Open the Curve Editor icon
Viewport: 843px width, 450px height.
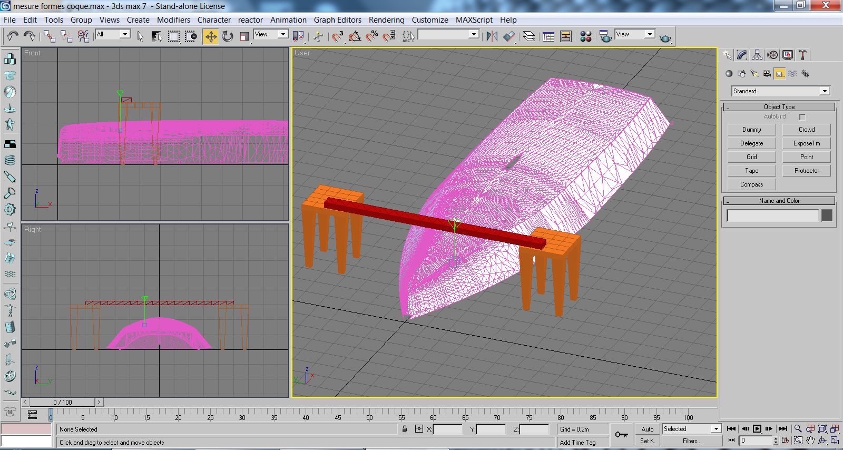coord(548,36)
